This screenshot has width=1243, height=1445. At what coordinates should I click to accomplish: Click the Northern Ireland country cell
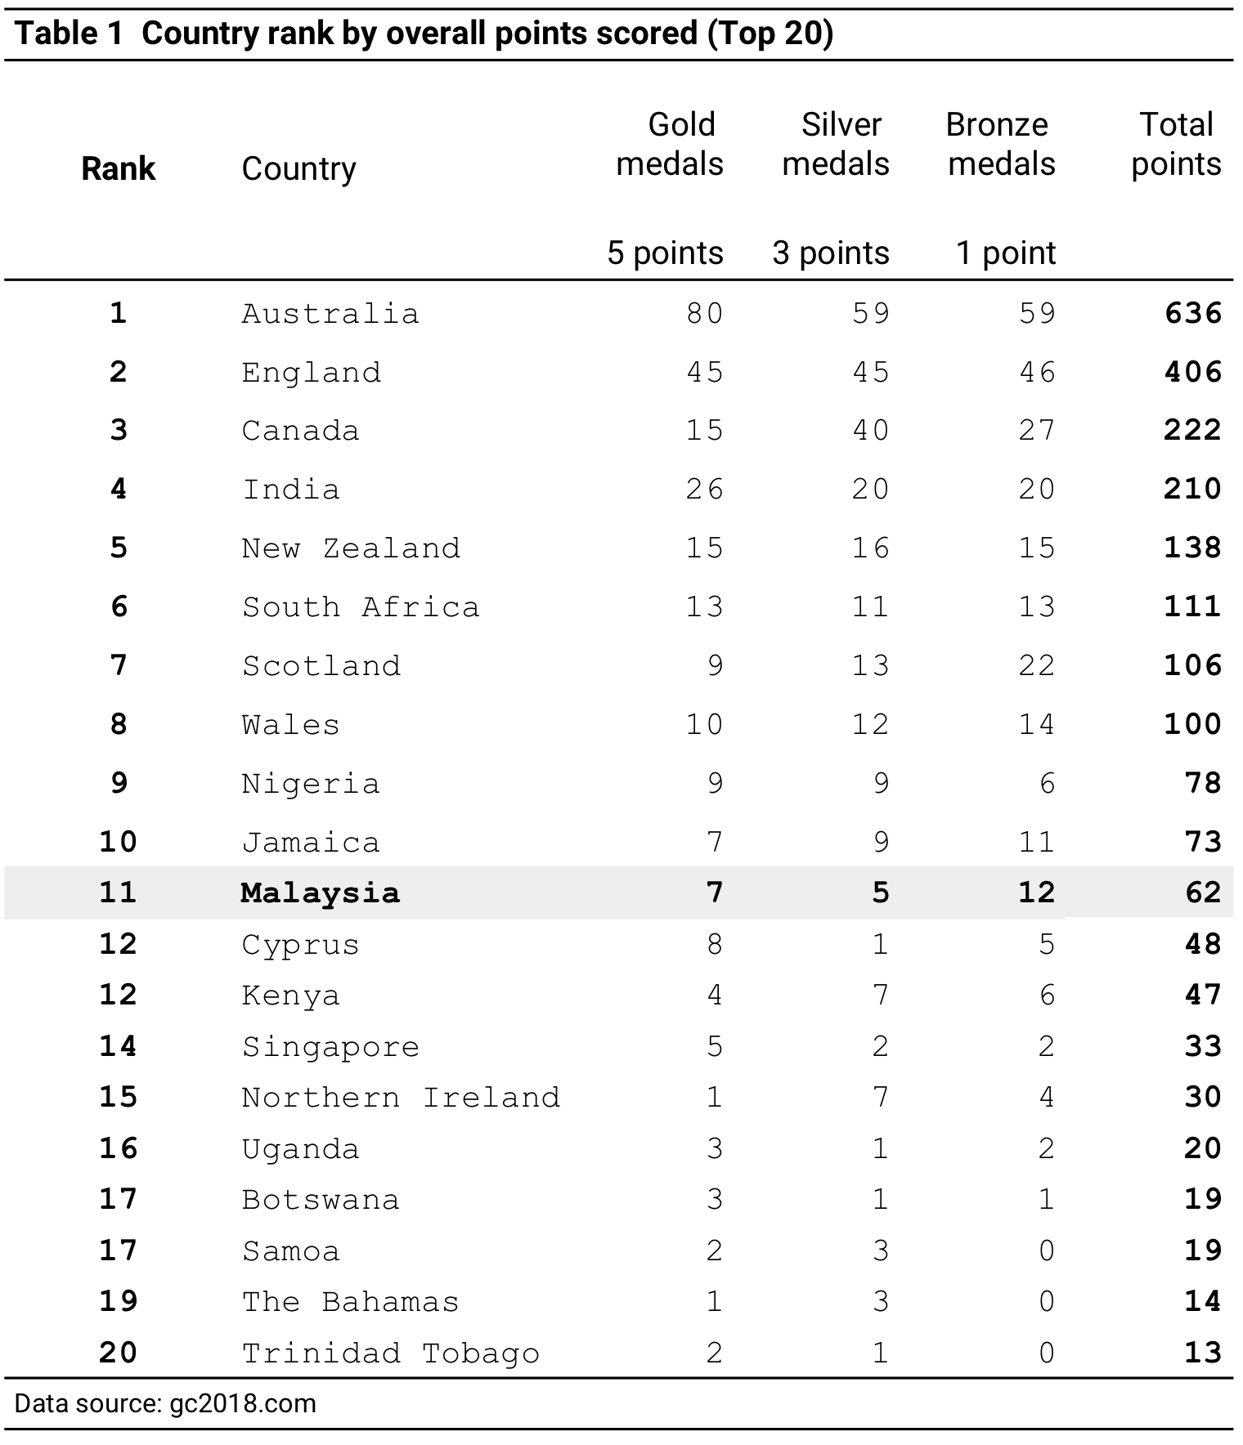[401, 1098]
